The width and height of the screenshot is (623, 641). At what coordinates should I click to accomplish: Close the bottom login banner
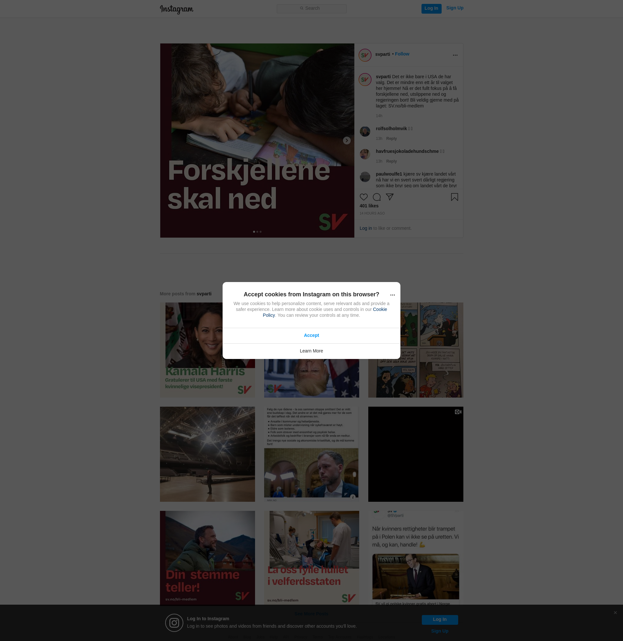tap(615, 613)
